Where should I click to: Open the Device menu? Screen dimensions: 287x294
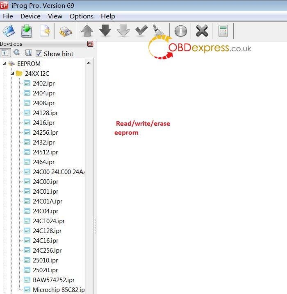[x=30, y=16]
